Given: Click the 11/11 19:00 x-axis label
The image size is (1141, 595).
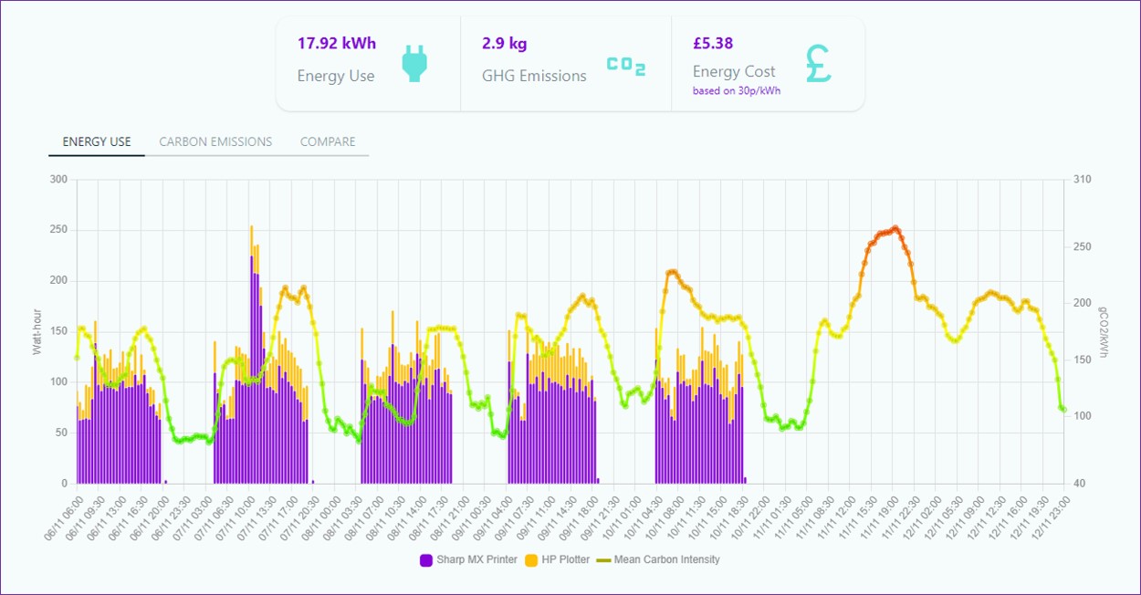Looking at the screenshot, I should pos(882,518).
